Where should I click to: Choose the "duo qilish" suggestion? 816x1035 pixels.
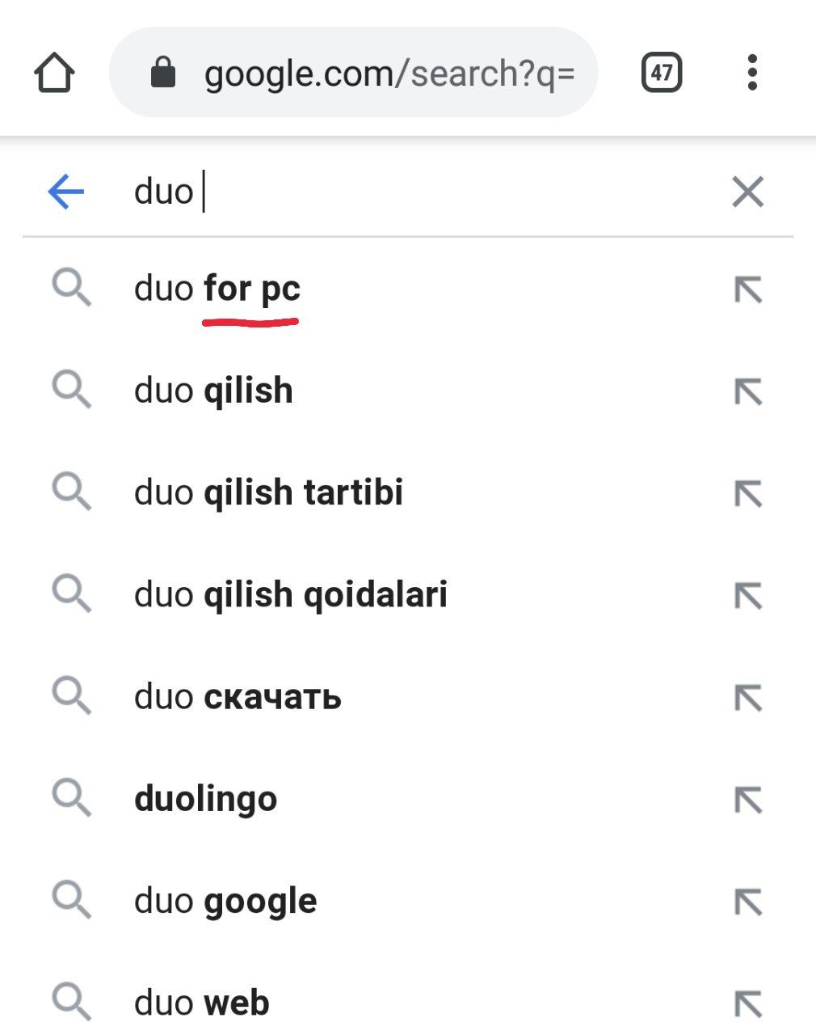[x=213, y=391]
